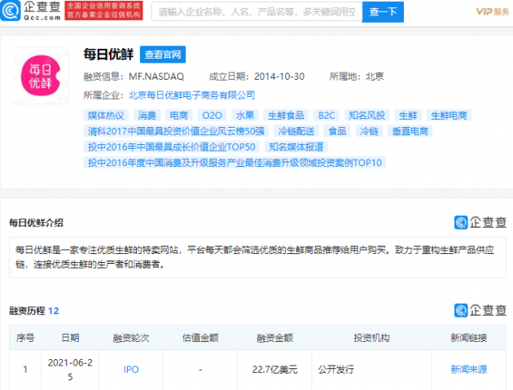Screen dimensions: 513x390
Task: Select the 冷链 tag
Action: (x=369, y=131)
